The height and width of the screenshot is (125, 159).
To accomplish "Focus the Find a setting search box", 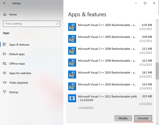I will (32, 24).
